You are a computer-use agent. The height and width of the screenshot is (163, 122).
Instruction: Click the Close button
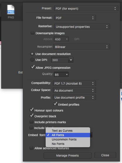click(x=105, y=155)
